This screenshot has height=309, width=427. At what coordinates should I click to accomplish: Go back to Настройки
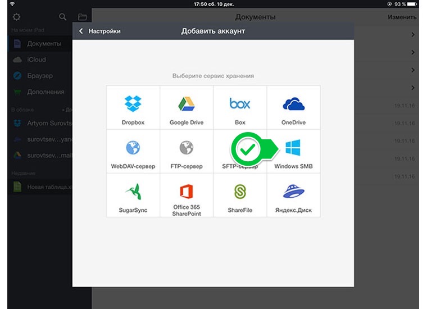[99, 31]
